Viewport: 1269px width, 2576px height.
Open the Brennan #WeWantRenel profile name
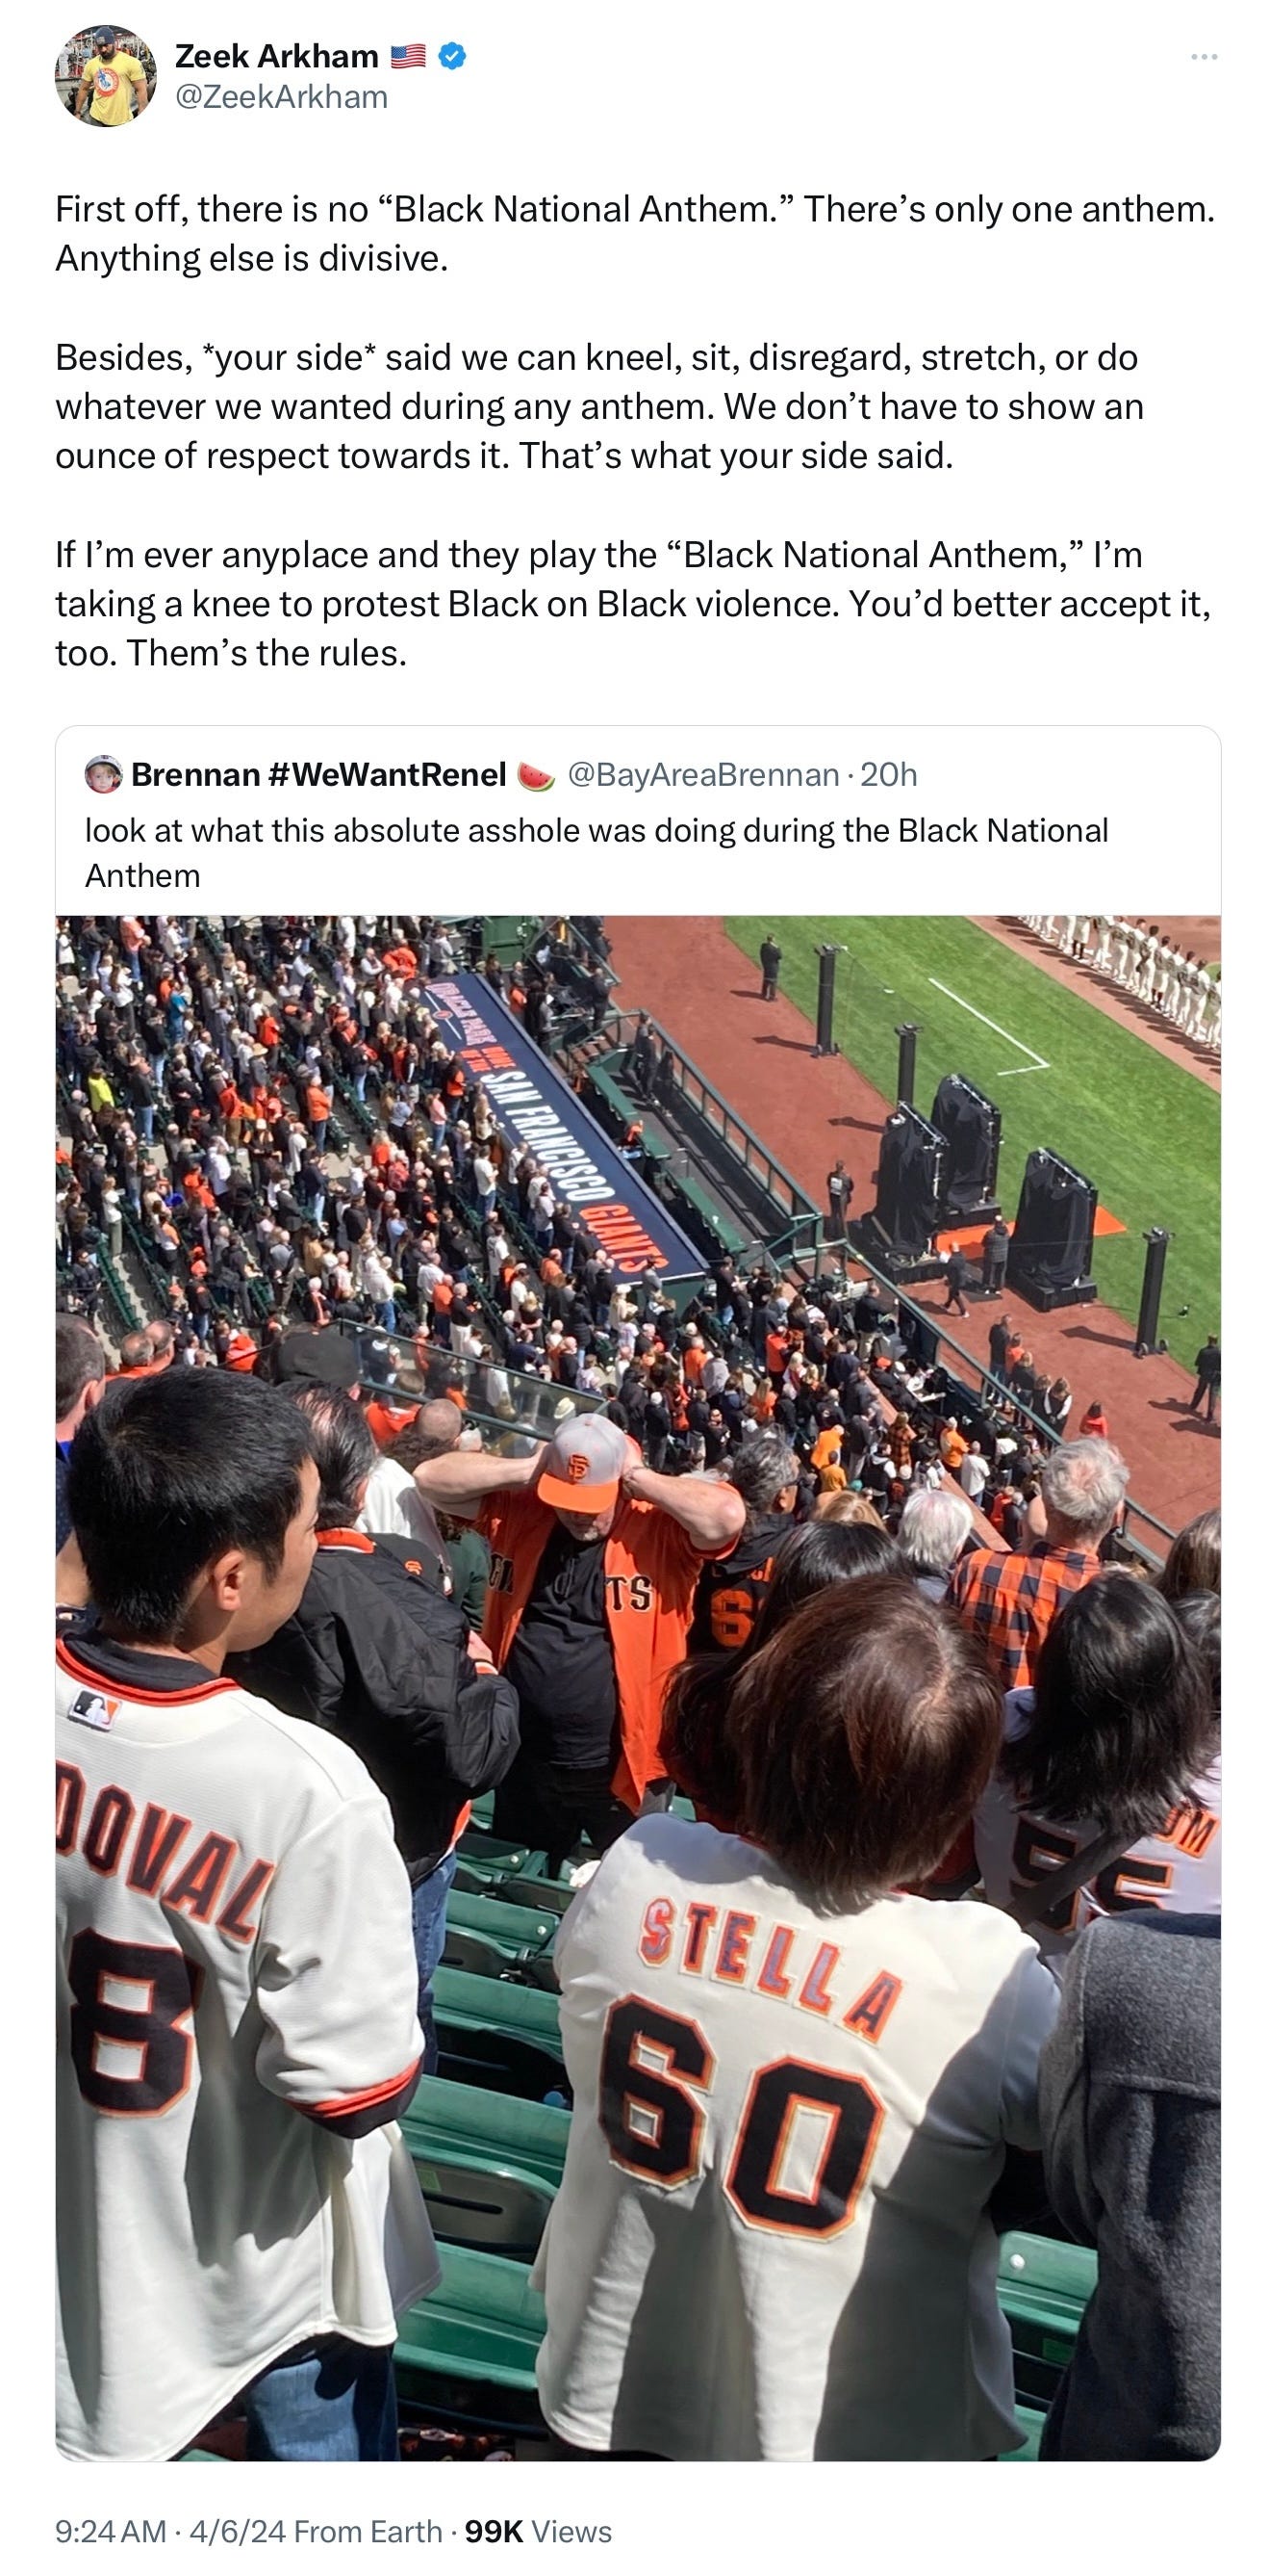coord(318,775)
